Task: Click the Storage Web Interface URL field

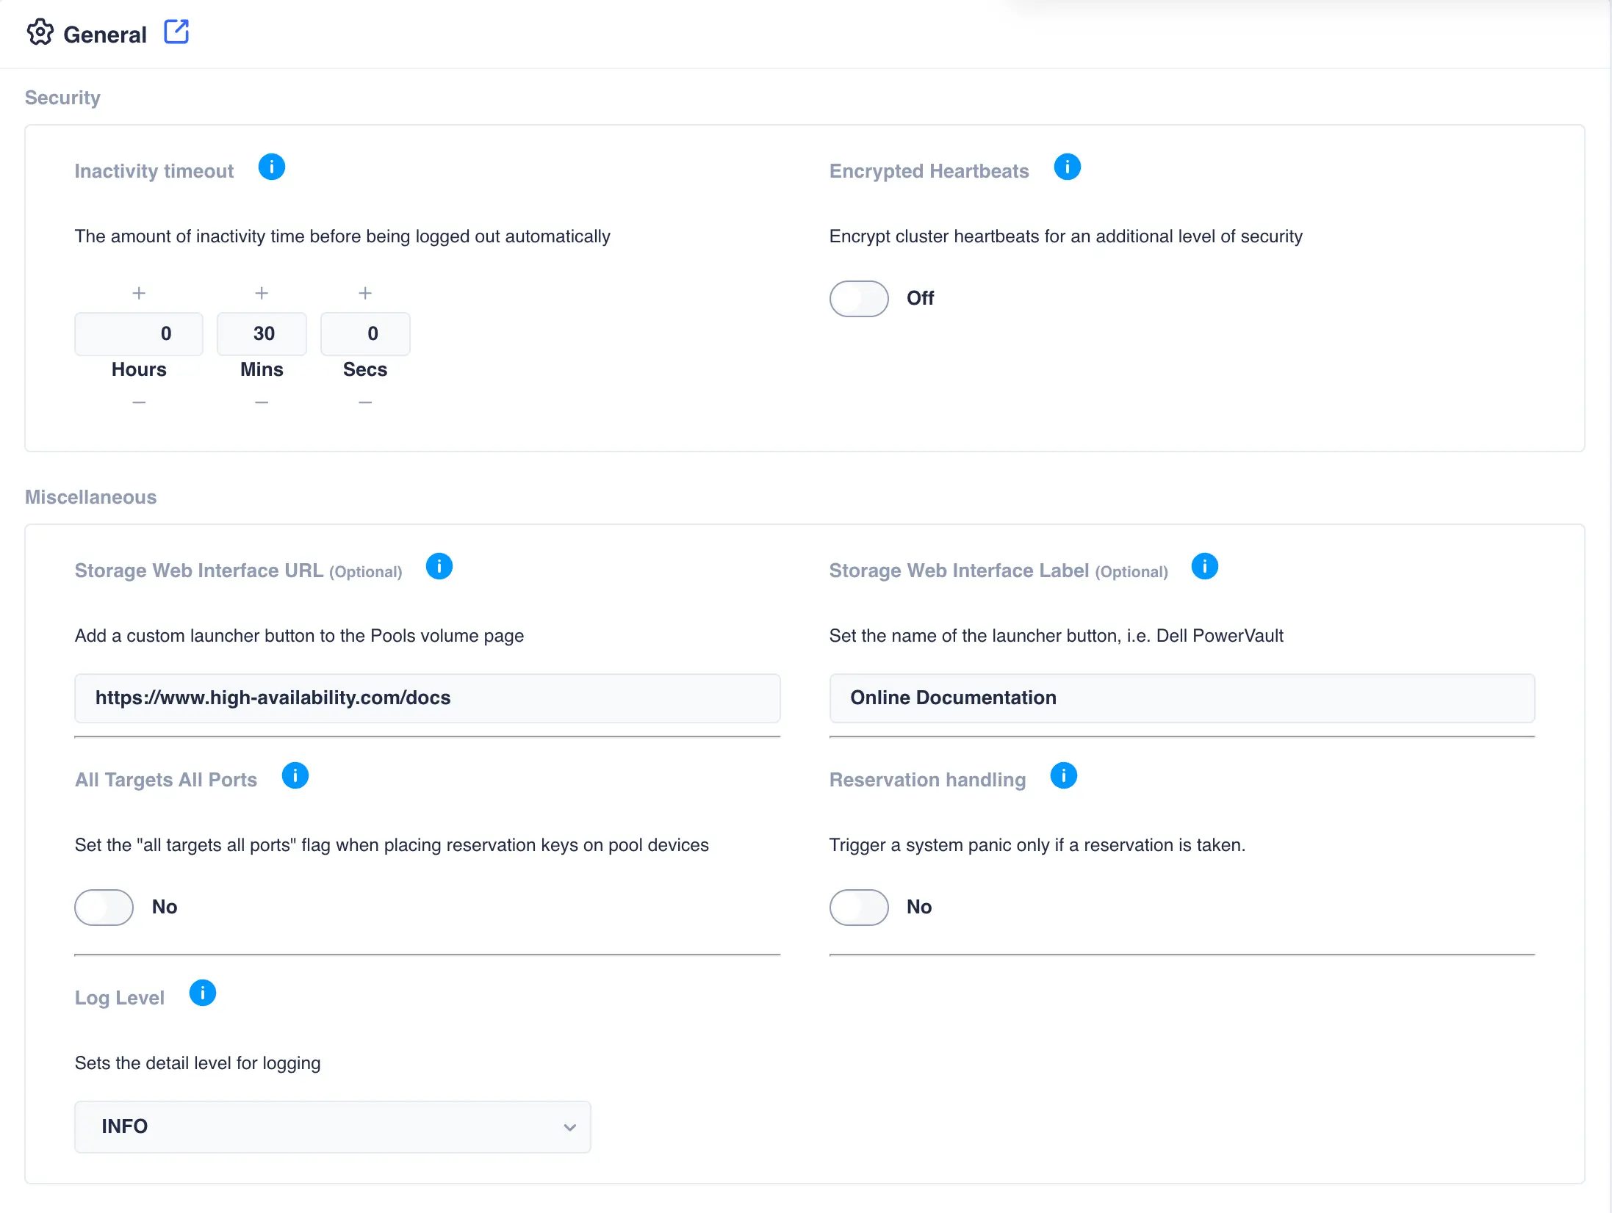Action: [x=427, y=698]
